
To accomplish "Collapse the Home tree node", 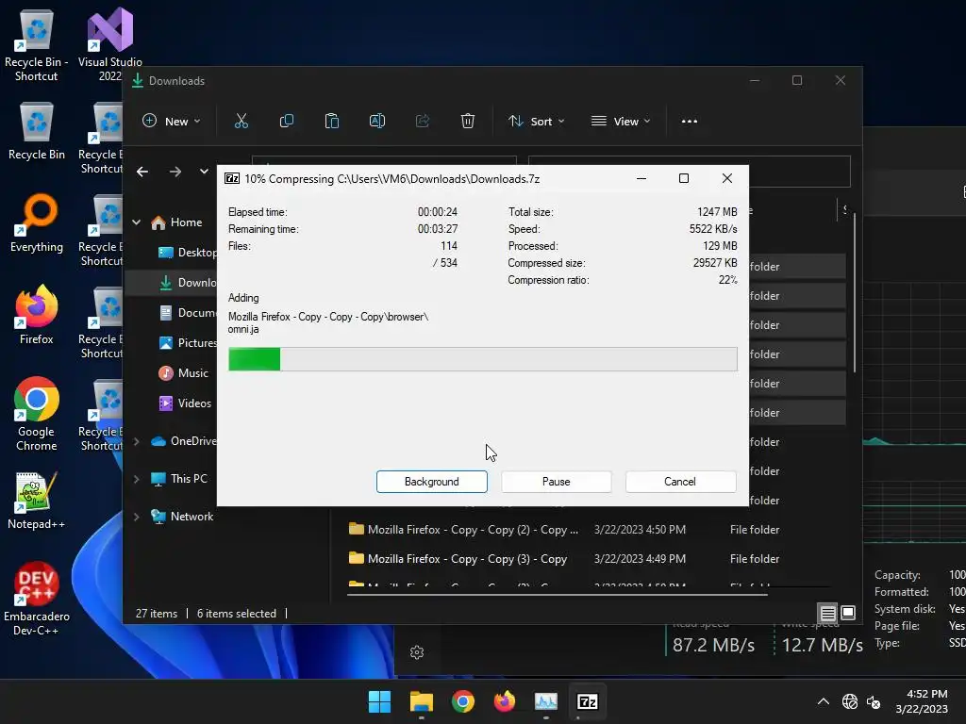I will [x=137, y=222].
